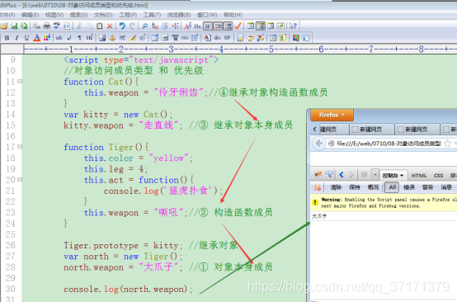The image size is (457, 302).
Task: Toggle word wrap with the W button
Action: click(208, 26)
